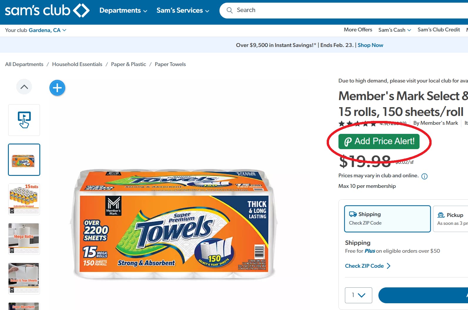This screenshot has width=468, height=310.
Task: Select the Mega Rolls product thumbnail
Action: click(24, 238)
